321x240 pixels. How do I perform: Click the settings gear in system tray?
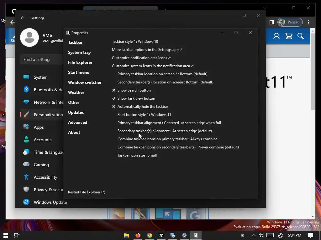pos(280,235)
